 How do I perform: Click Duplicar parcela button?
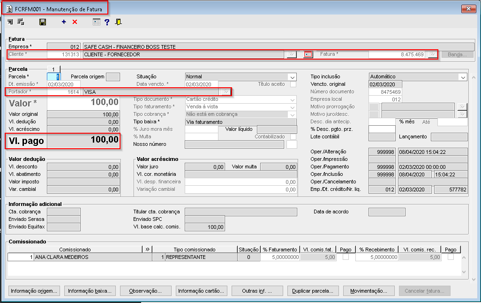pyautogui.click(x=313, y=291)
